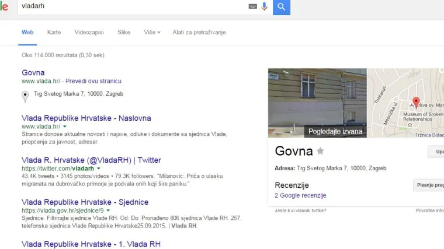Open Vlada Republike Hrvatske - Sjednice result
Image resolution: width=444 pixels, height=249 pixels.
coord(85,202)
